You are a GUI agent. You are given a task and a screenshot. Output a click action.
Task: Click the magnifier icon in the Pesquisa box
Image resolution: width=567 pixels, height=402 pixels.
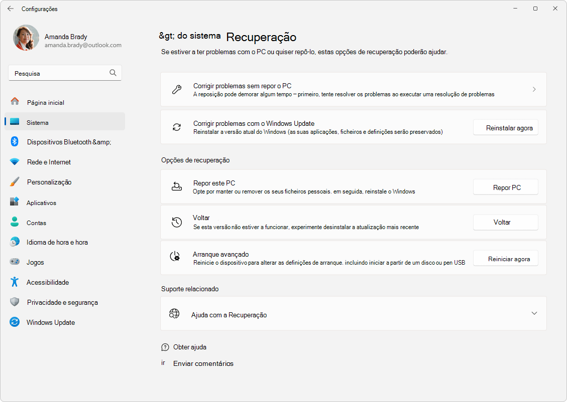pos(113,73)
